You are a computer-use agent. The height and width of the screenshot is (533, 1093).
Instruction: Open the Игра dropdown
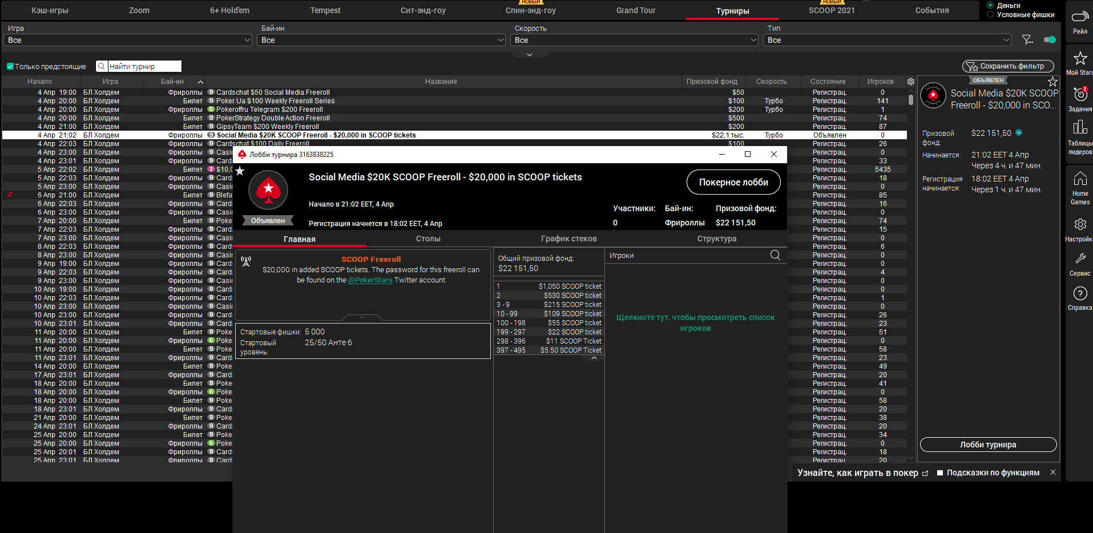click(128, 40)
